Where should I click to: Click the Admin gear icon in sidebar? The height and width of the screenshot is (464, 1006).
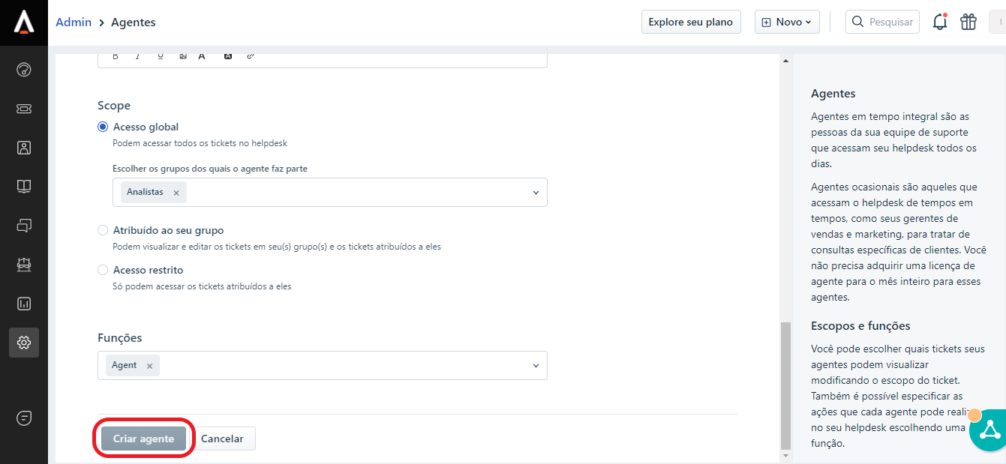click(24, 343)
